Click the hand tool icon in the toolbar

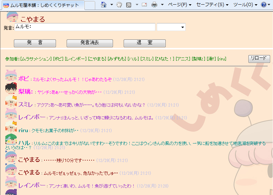tap(119, 5)
